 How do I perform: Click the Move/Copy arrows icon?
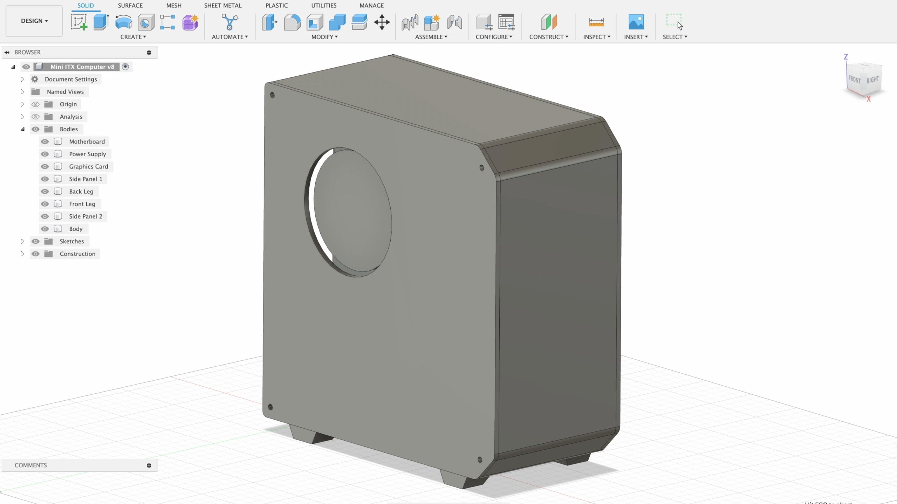382,22
